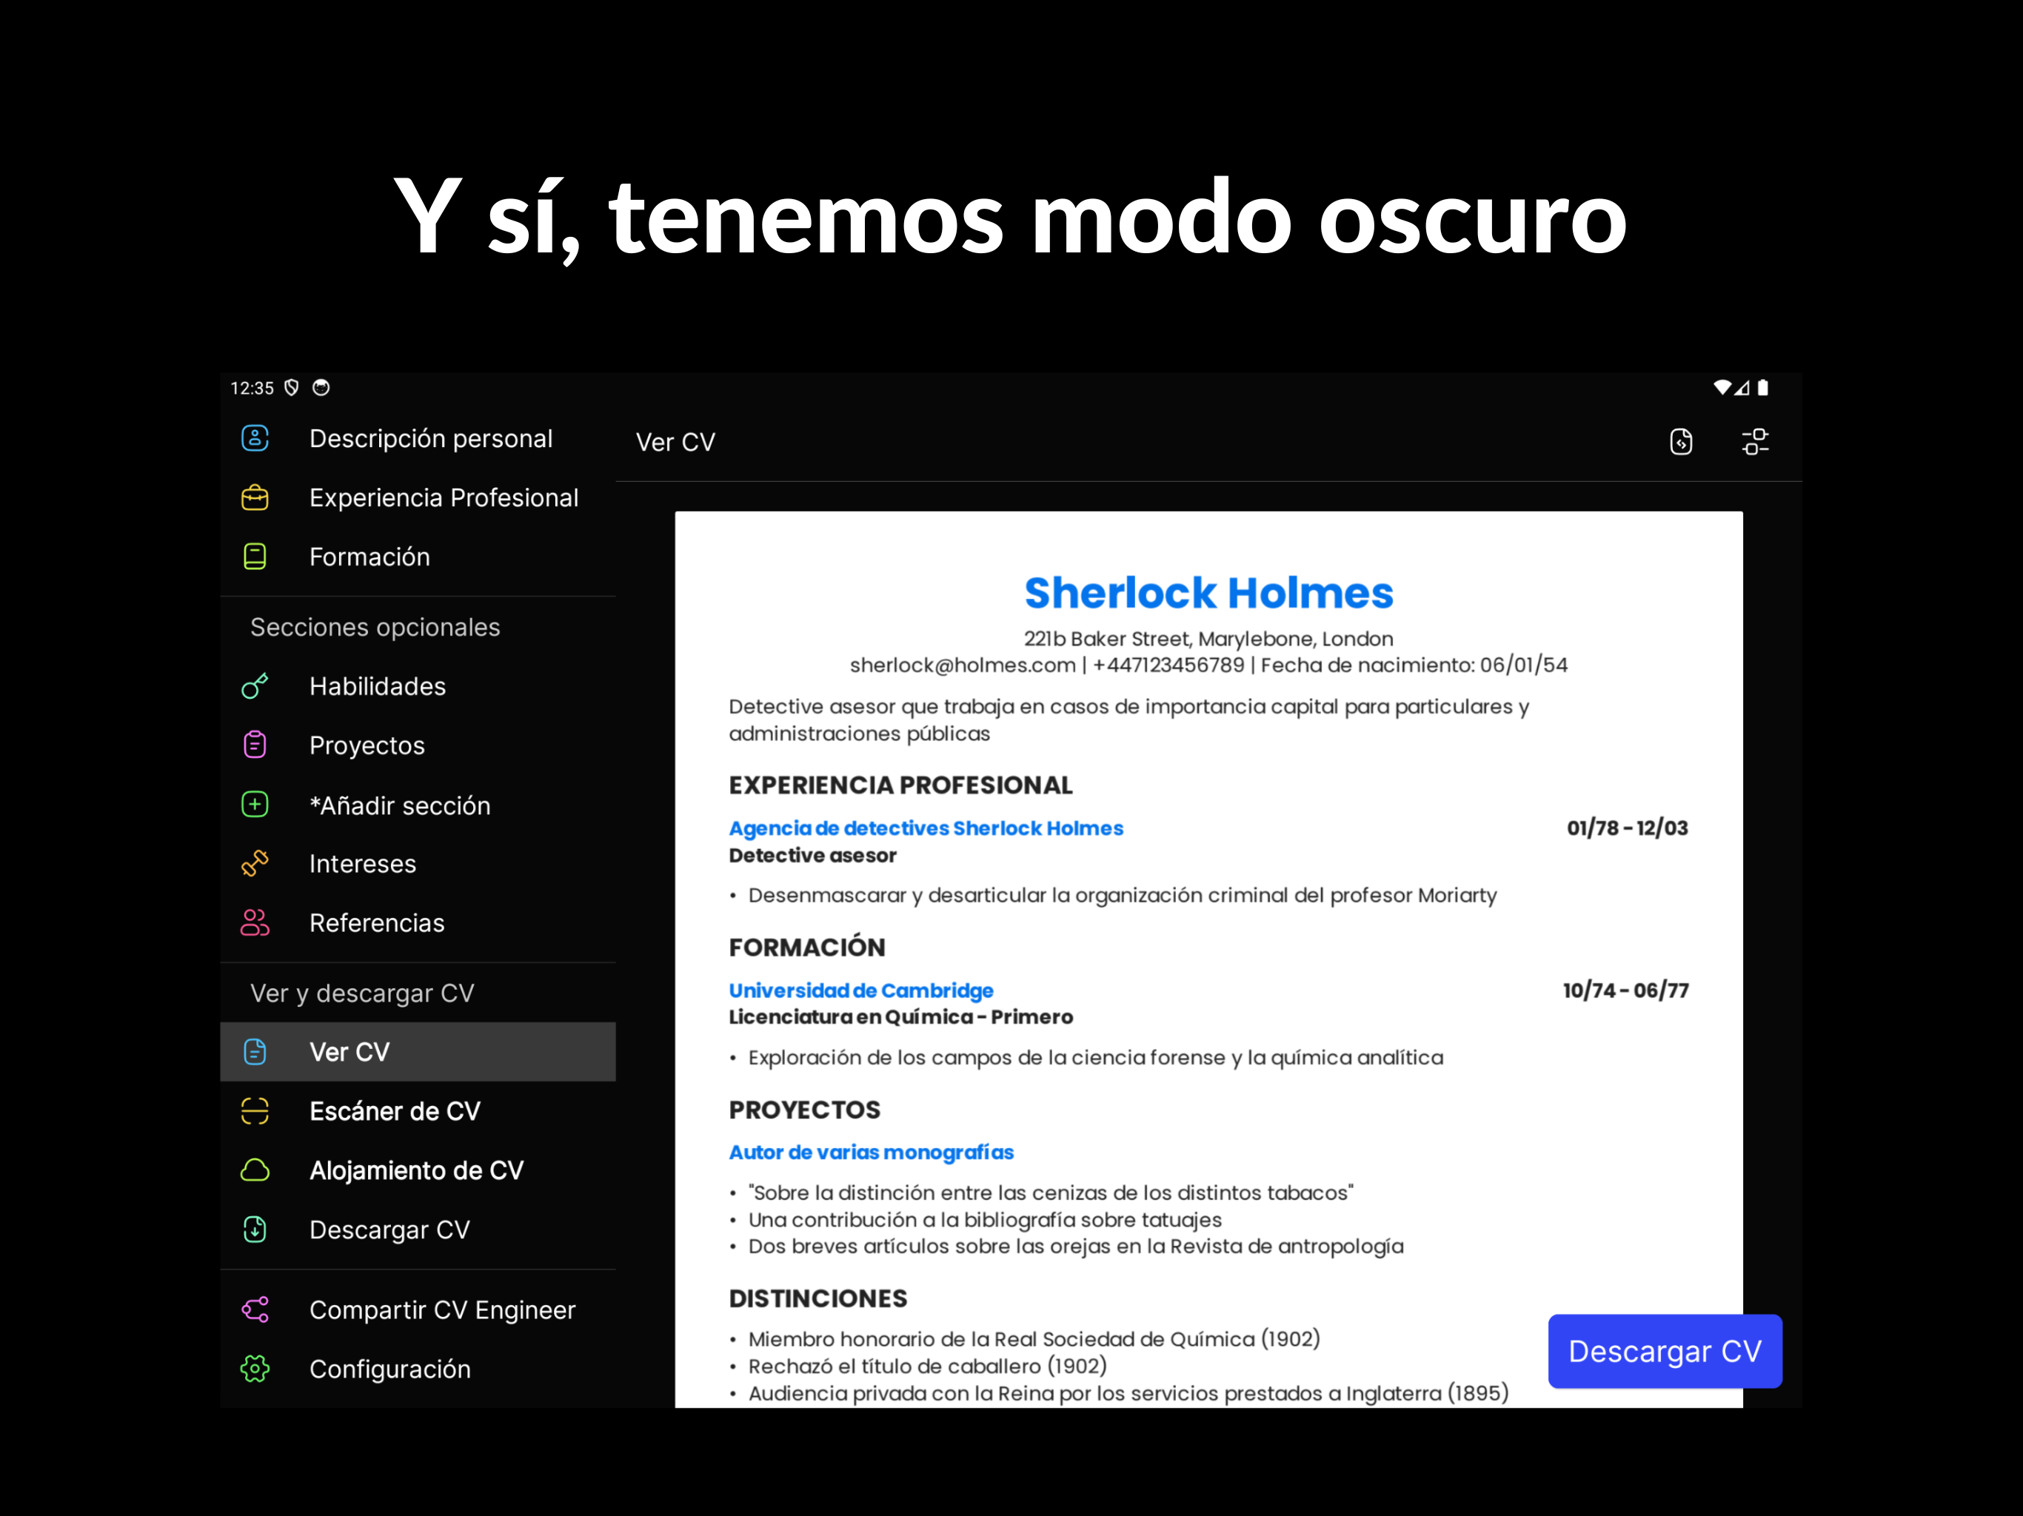This screenshot has width=2023, height=1516.
Task: Click Detective asesor job title
Action: click(x=812, y=855)
